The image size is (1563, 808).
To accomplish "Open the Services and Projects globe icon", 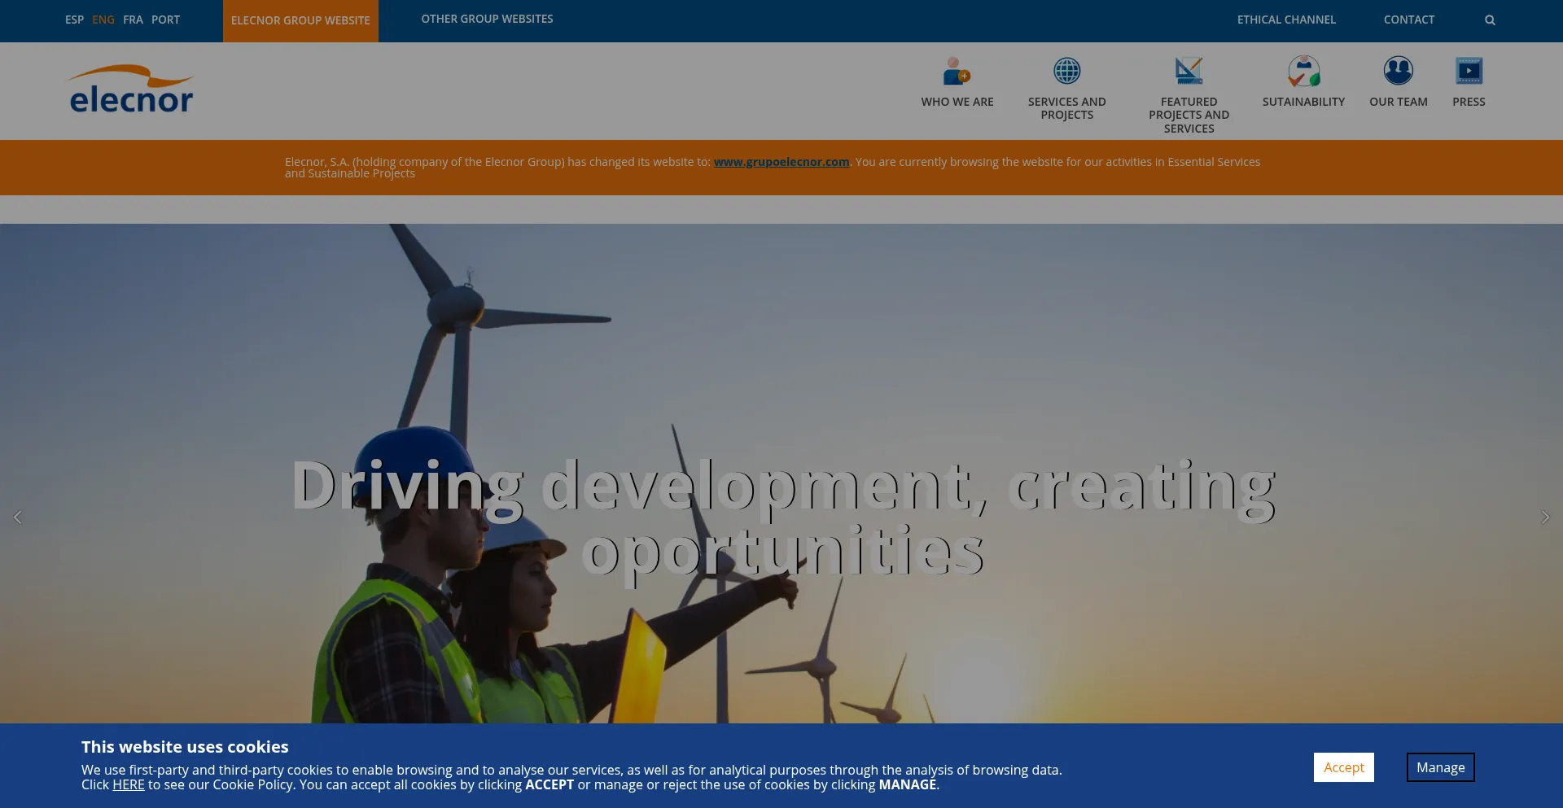I will coord(1066,72).
